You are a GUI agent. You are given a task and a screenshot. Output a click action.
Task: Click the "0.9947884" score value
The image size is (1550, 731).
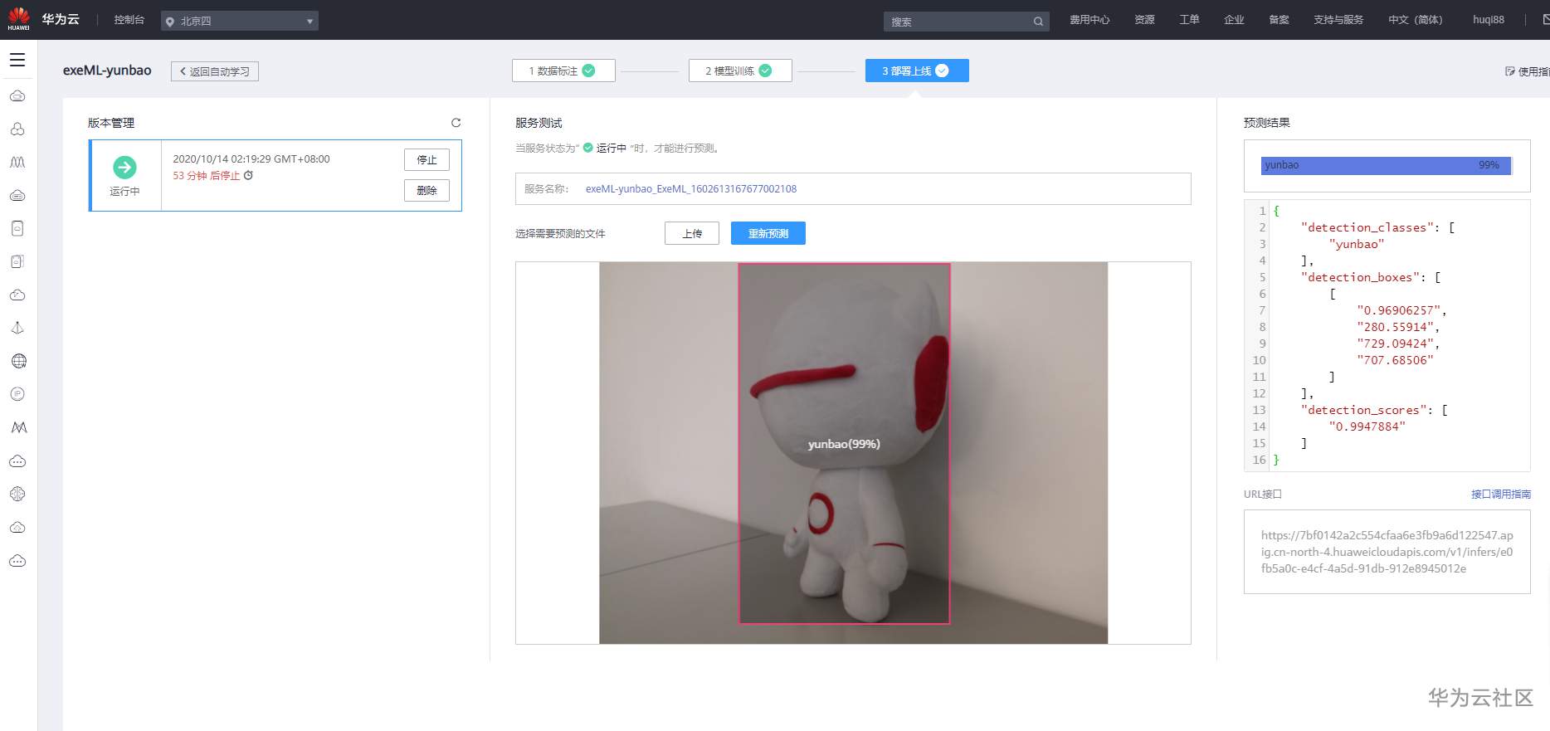[1367, 426]
